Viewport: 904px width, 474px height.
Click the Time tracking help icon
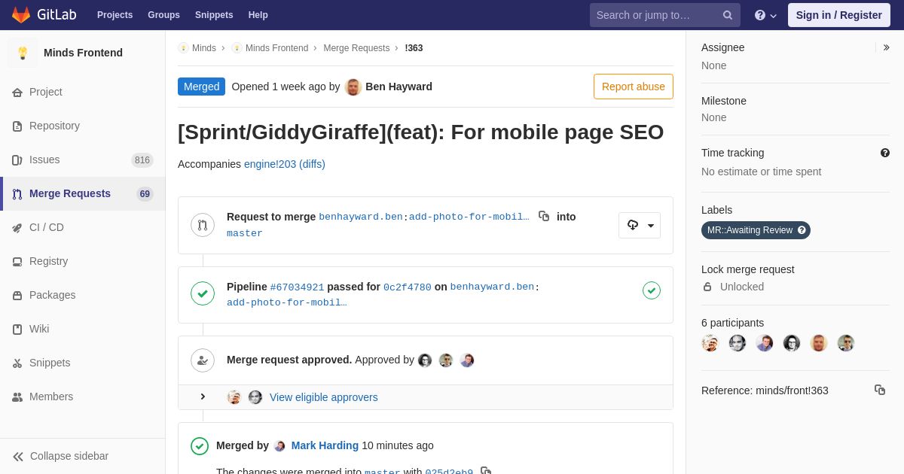tap(885, 153)
